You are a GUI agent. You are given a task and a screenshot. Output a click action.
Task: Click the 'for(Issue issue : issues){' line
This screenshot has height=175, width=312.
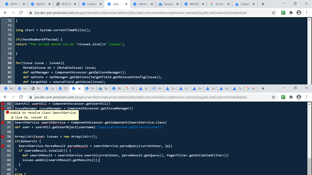pos(40,63)
